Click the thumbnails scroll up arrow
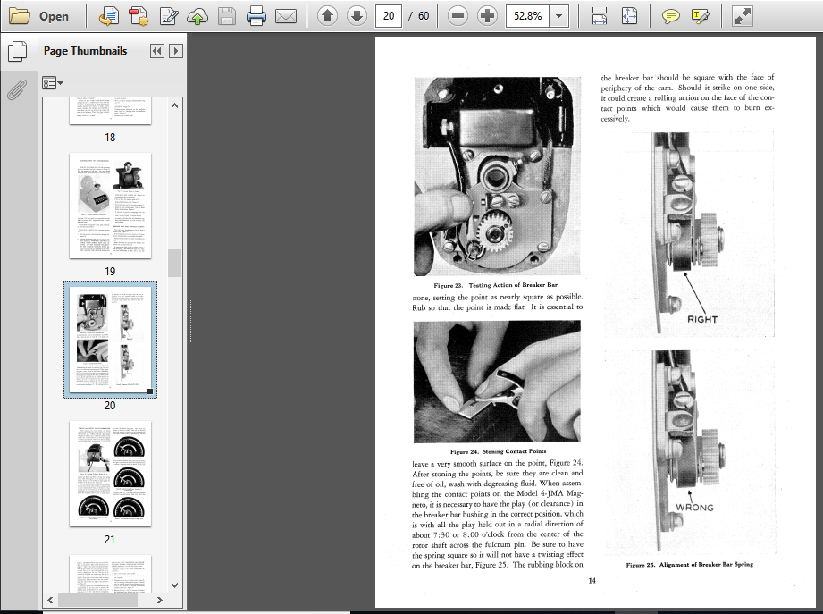 pos(175,105)
